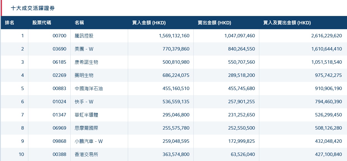Select the name 快手 - W
347x161 pixels.
coord(84,102)
